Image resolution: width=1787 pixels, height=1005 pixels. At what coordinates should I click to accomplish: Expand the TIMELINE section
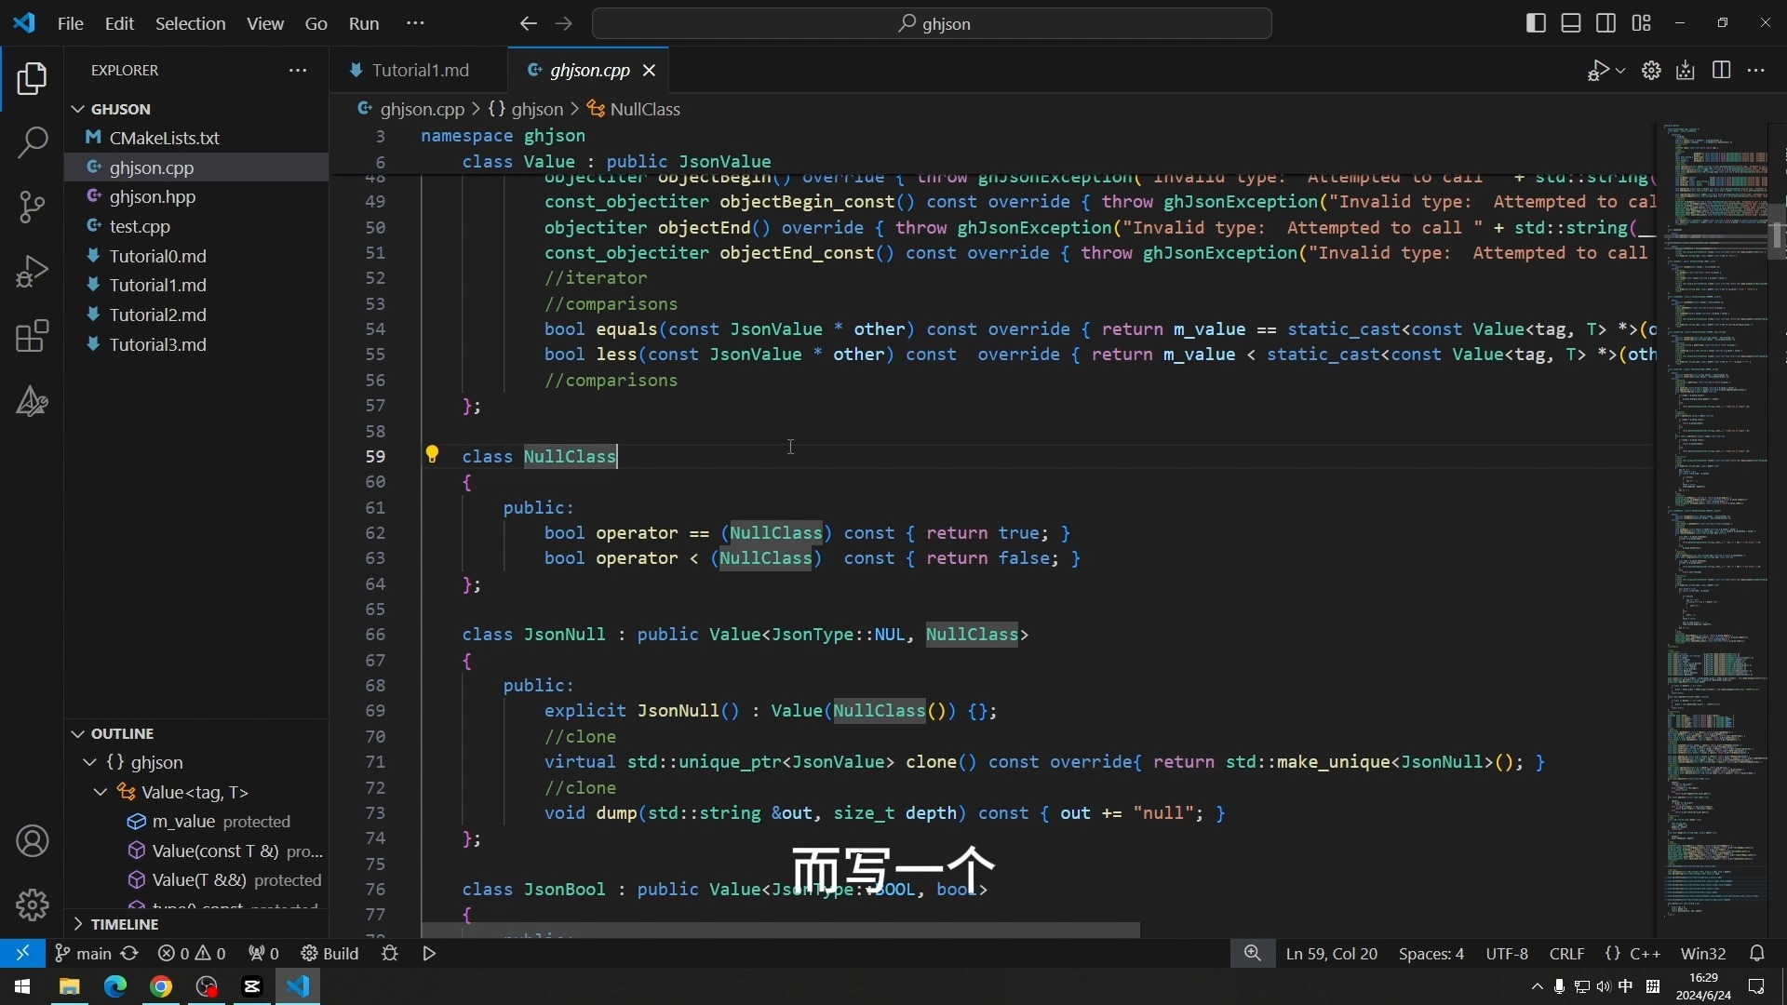78,924
